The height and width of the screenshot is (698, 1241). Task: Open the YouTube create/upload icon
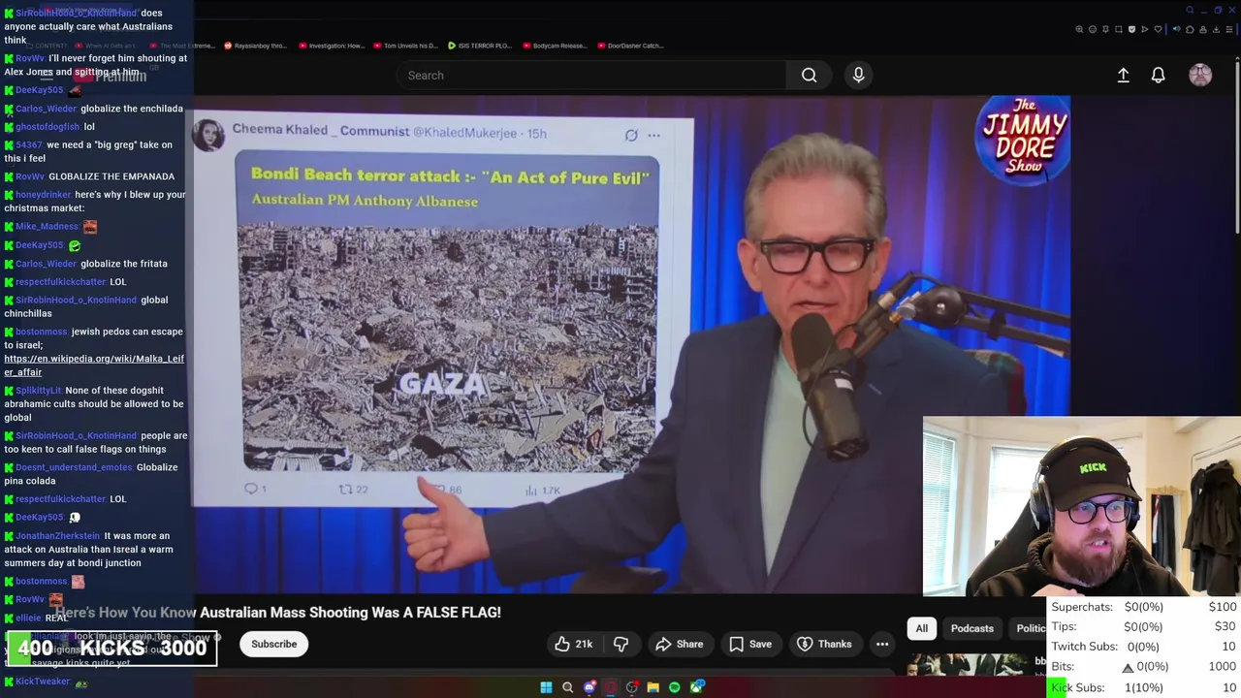pos(1123,76)
